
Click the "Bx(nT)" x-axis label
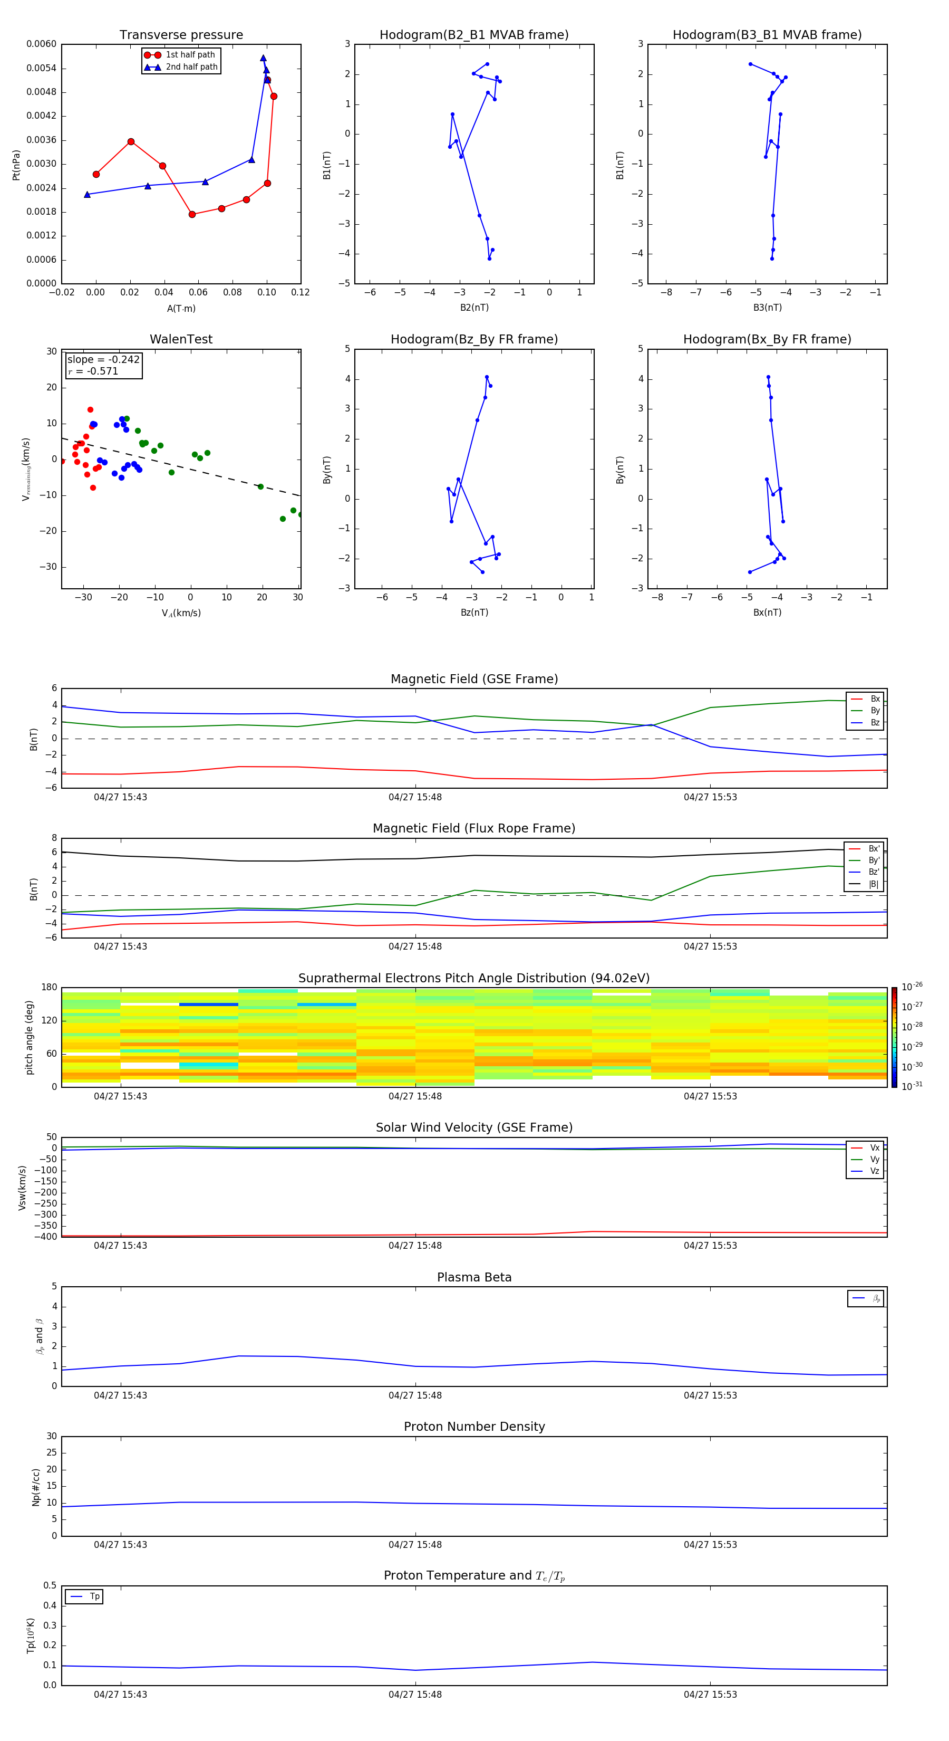click(767, 613)
